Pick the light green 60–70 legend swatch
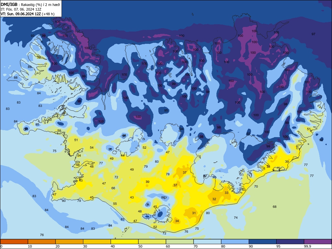Screen dimensions: 332x249 coord(180,242)
